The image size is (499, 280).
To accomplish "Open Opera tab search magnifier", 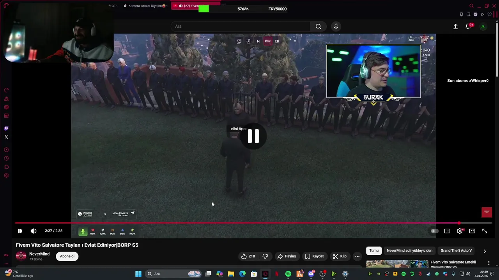I will (x=472, y=6).
